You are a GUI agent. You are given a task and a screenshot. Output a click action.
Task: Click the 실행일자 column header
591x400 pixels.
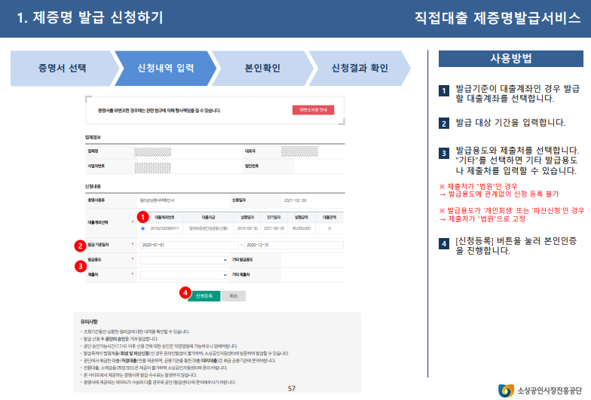247,217
